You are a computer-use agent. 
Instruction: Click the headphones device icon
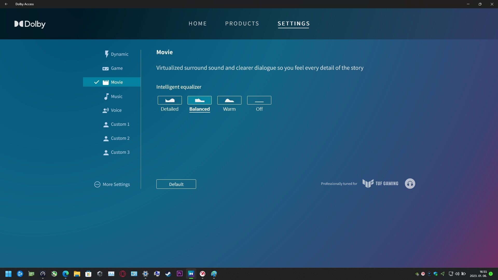click(410, 184)
